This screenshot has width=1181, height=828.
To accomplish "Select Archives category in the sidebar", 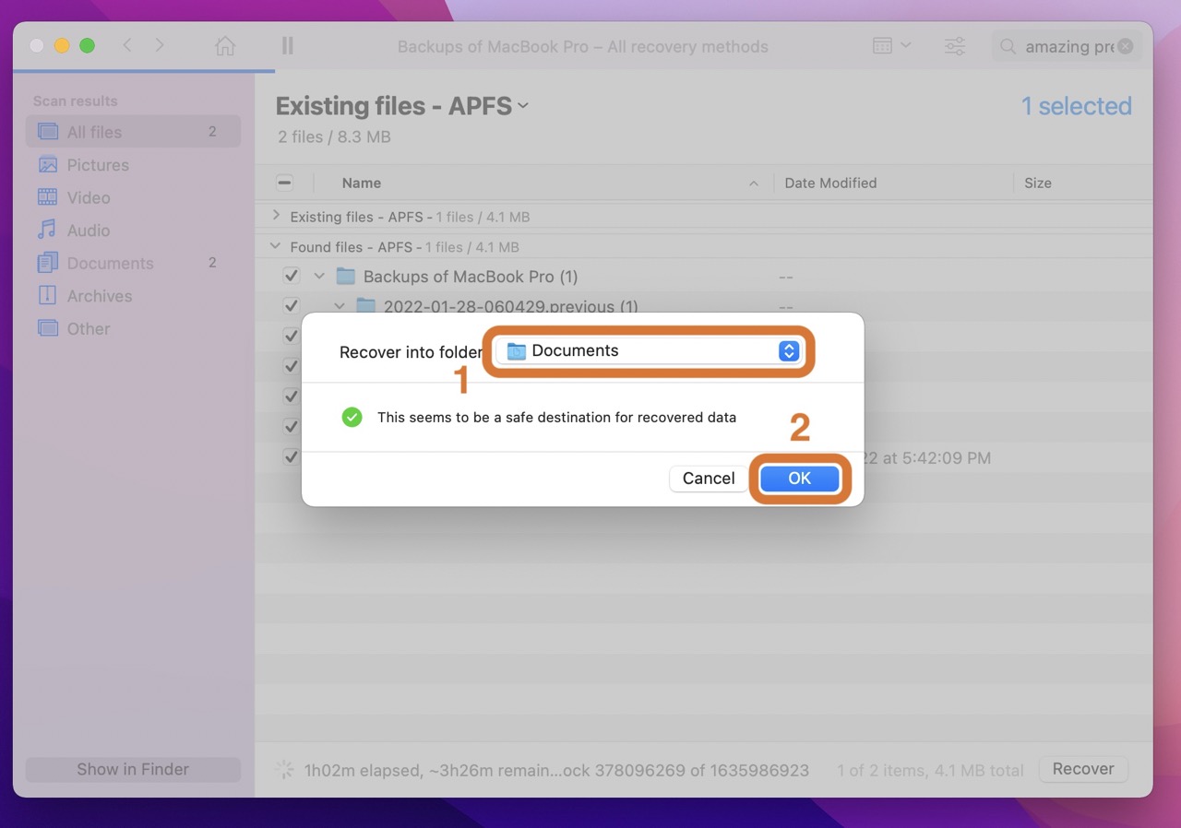I will click(x=133, y=296).
